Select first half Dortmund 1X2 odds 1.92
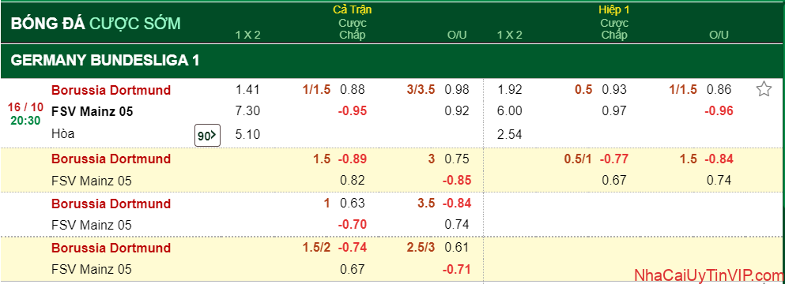 click(510, 90)
